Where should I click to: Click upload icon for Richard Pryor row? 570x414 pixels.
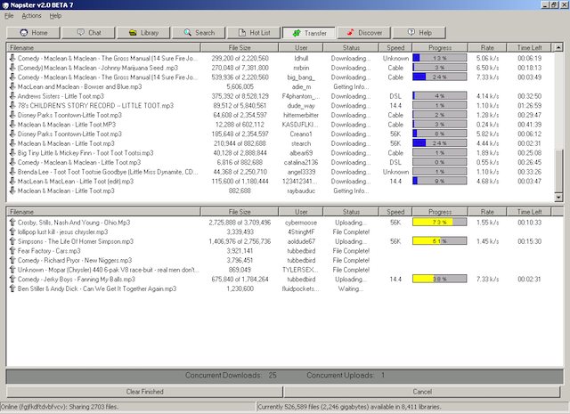[12, 260]
